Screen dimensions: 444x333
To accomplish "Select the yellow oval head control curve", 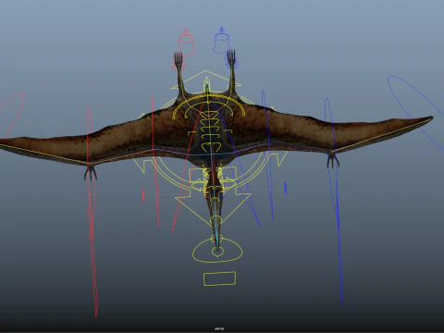I will coord(217,251).
